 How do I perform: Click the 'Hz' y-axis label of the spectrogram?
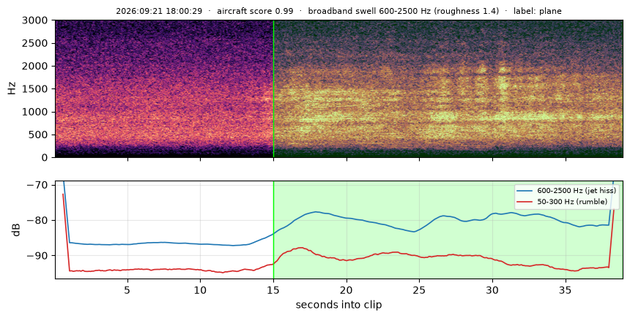(12, 88)
